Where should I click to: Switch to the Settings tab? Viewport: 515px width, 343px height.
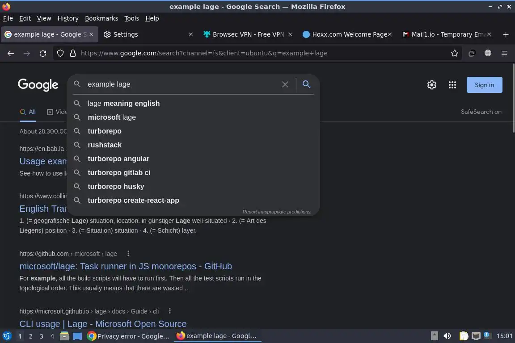tap(148, 34)
